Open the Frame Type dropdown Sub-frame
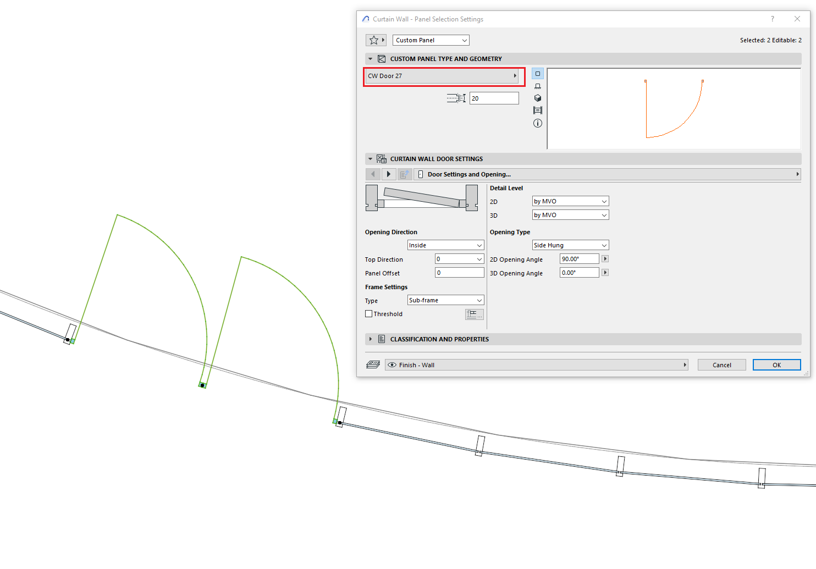The image size is (816, 569). click(x=445, y=300)
